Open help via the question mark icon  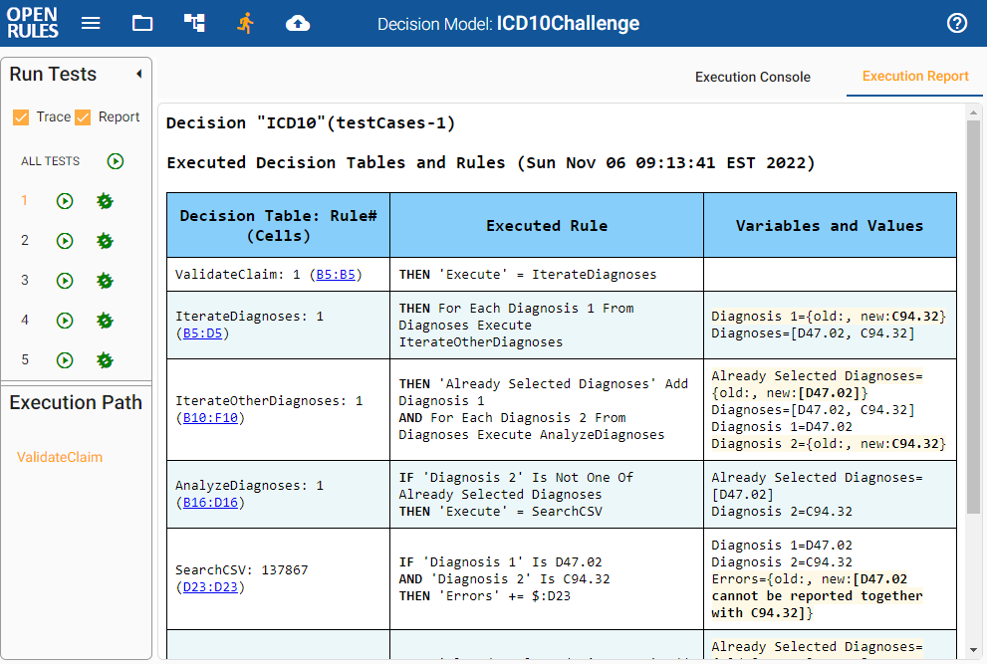[x=956, y=23]
